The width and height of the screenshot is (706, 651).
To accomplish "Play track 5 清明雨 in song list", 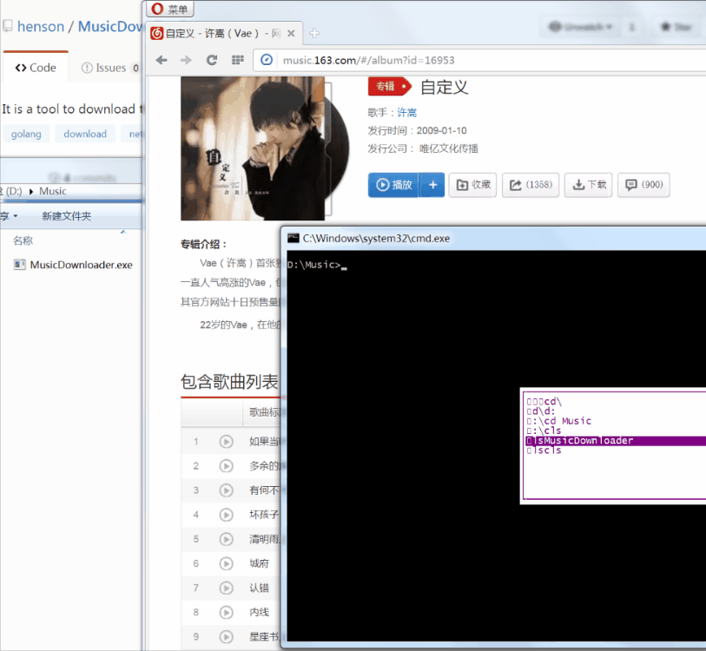I will (x=226, y=539).
